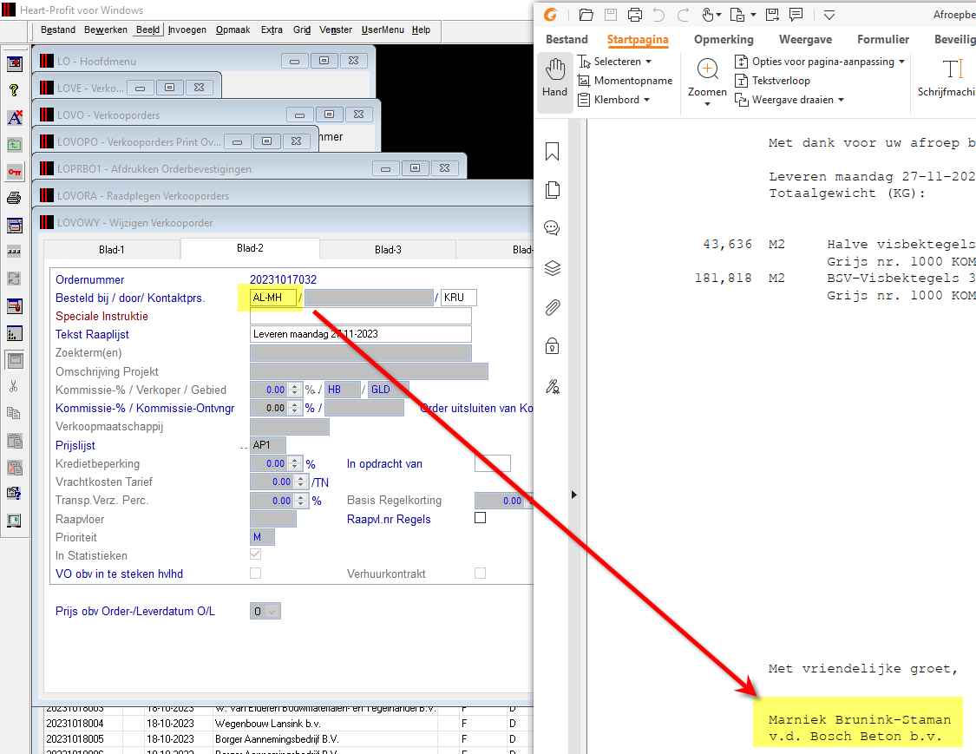Click Foxit redo arrow icon
Image resolution: width=976 pixels, height=754 pixels.
coord(684,15)
